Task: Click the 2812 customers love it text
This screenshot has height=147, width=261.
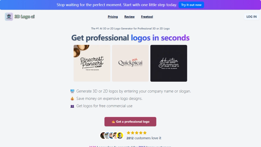Action: pos(144,138)
